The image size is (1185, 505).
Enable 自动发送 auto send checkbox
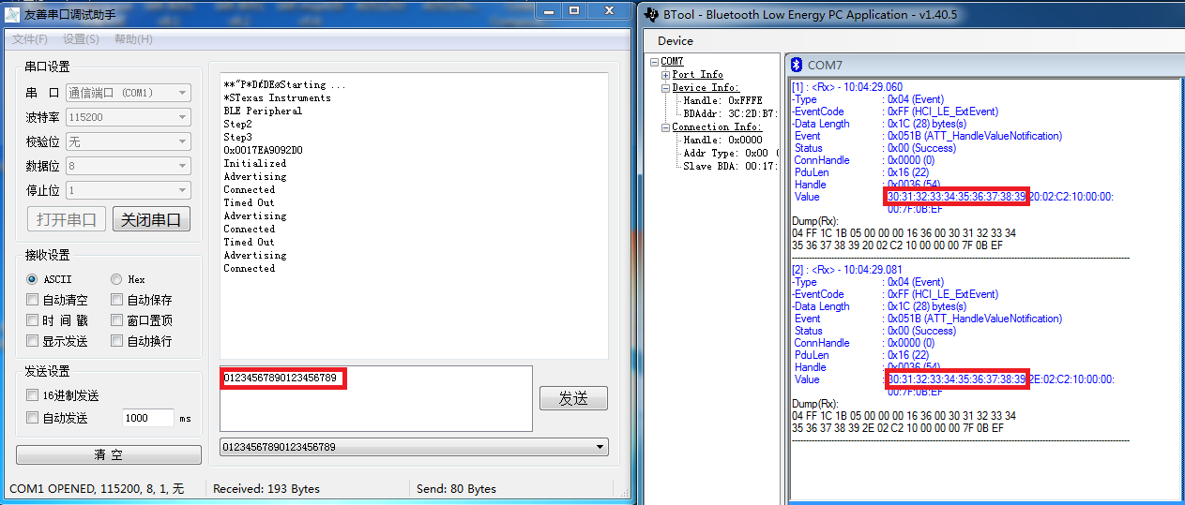click(33, 418)
